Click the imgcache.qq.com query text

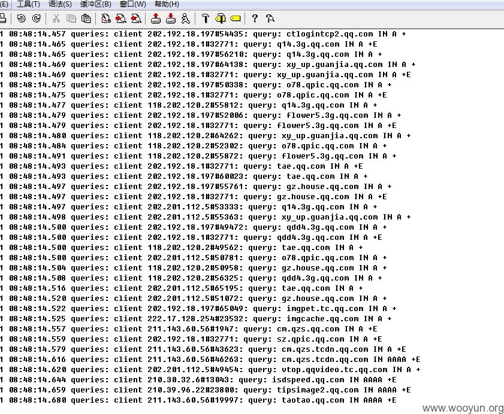click(x=322, y=319)
